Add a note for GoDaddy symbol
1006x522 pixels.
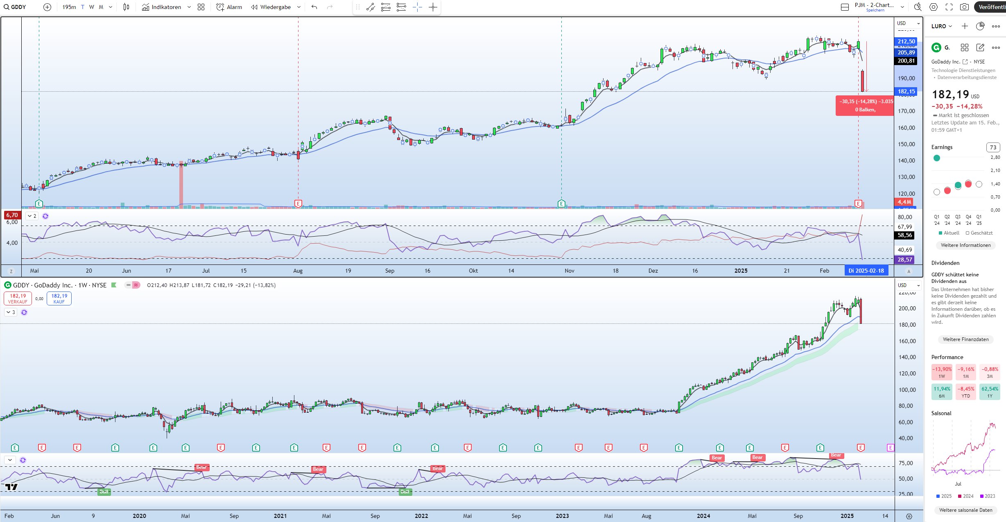pos(980,47)
